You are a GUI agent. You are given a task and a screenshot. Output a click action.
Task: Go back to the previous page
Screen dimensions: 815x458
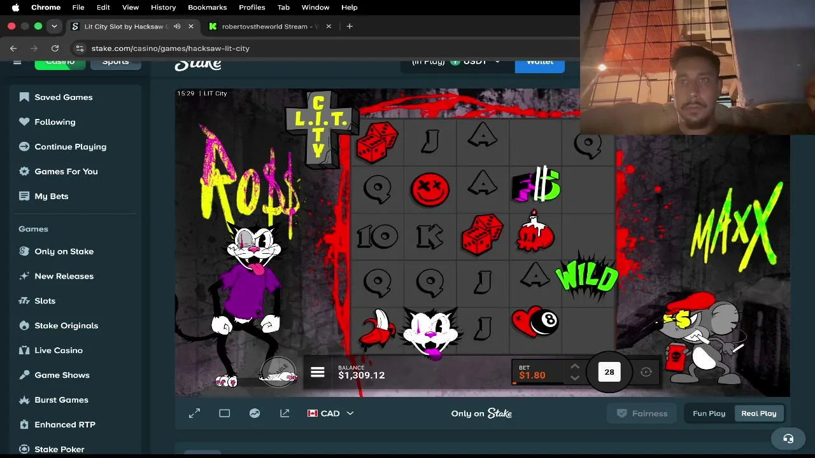[x=13, y=48]
